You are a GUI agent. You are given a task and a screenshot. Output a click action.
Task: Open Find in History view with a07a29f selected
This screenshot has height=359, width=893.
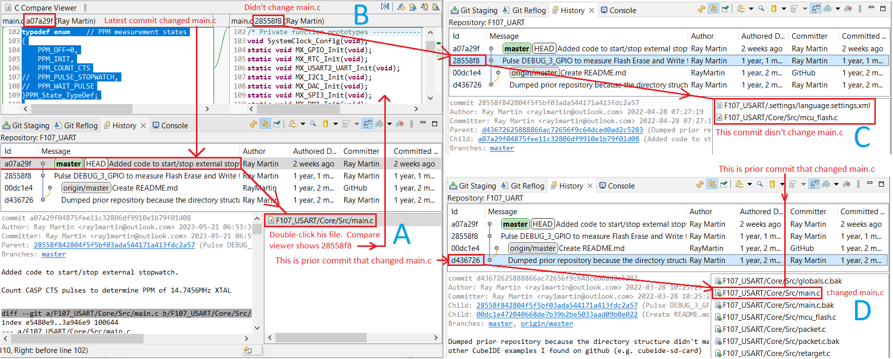coord(313,124)
